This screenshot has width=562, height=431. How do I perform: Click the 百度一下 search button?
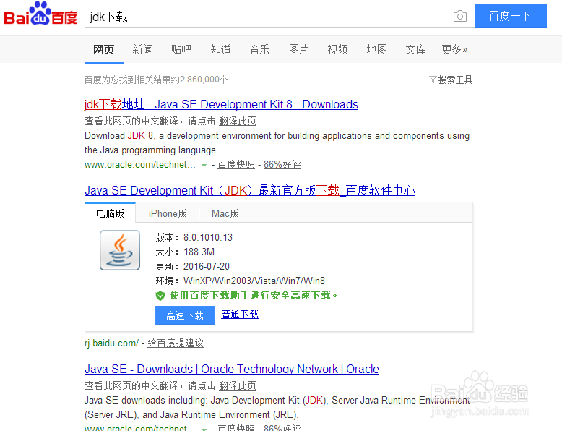pyautogui.click(x=511, y=16)
